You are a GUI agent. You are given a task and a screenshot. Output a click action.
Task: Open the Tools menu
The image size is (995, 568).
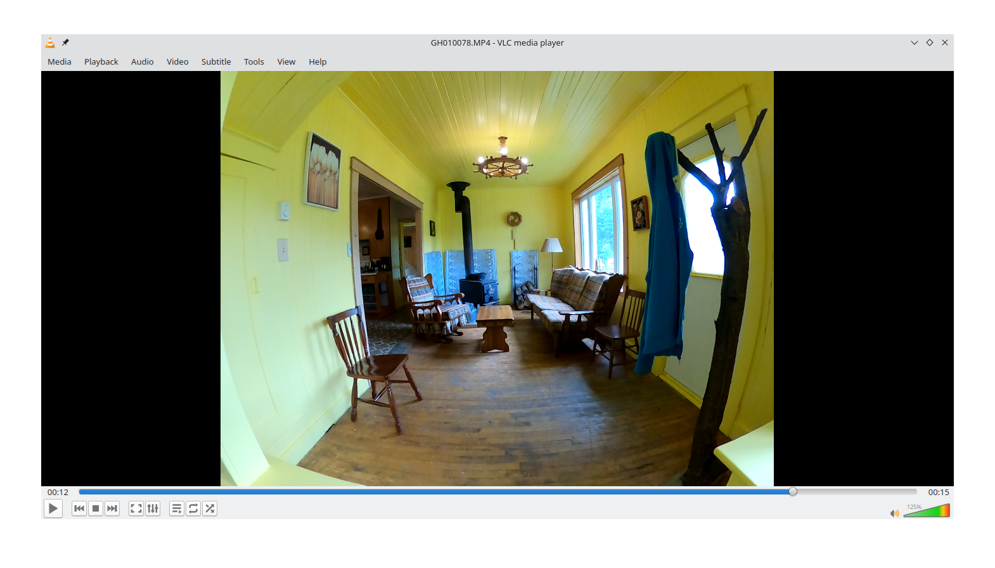[254, 61]
